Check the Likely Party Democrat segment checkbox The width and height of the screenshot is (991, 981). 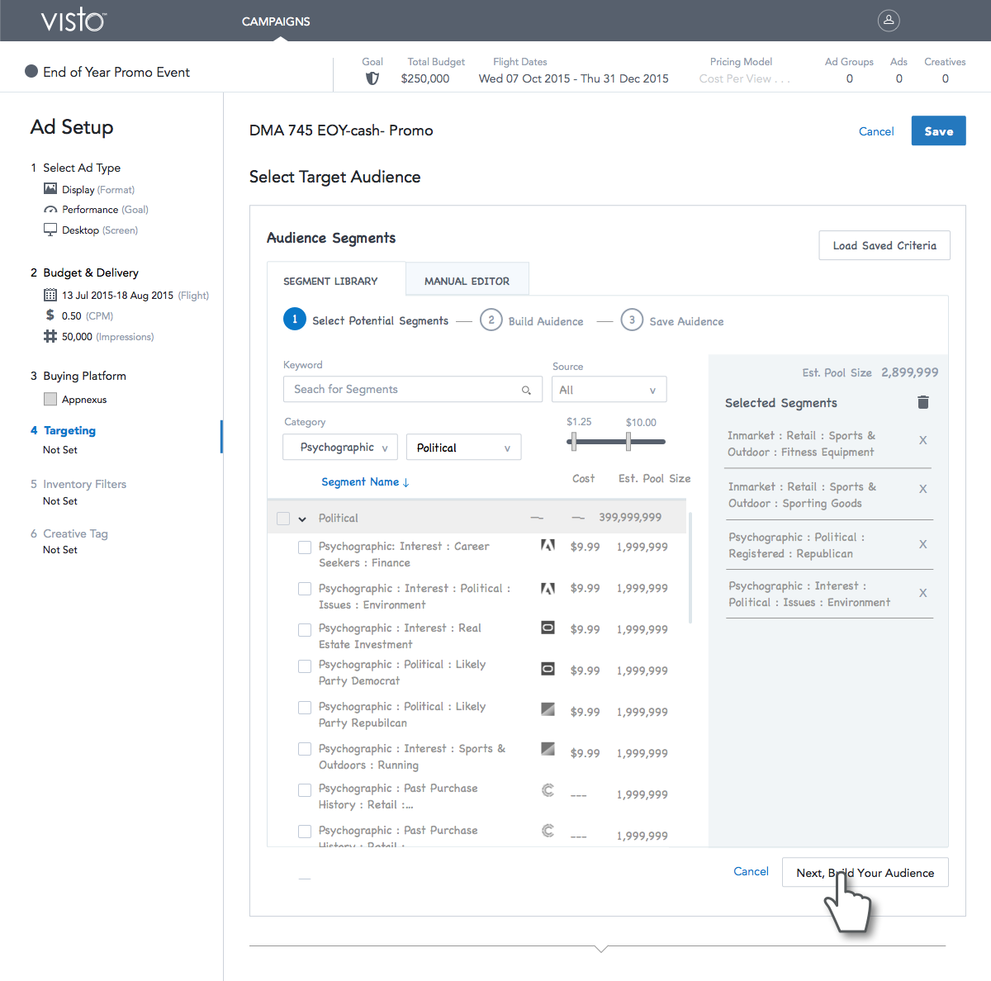pos(305,666)
